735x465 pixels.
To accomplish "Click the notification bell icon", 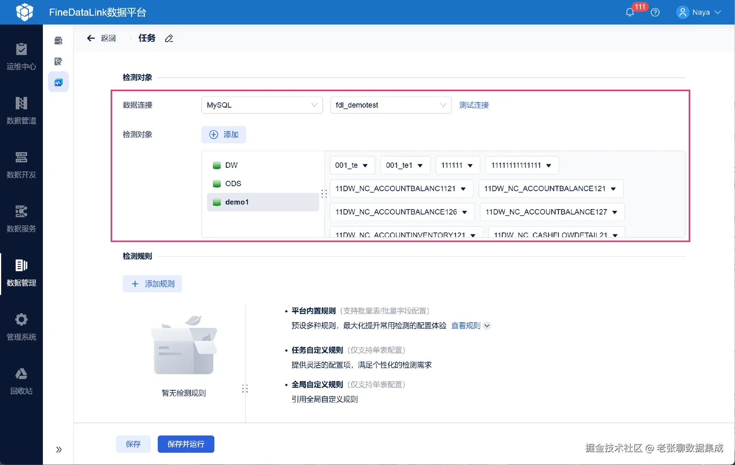I will (630, 12).
